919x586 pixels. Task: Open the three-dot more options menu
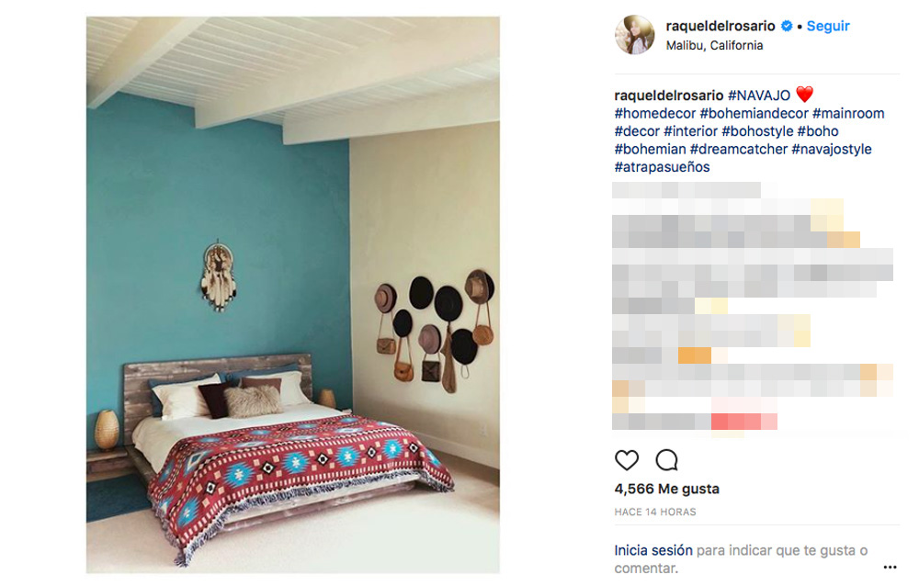(x=890, y=567)
